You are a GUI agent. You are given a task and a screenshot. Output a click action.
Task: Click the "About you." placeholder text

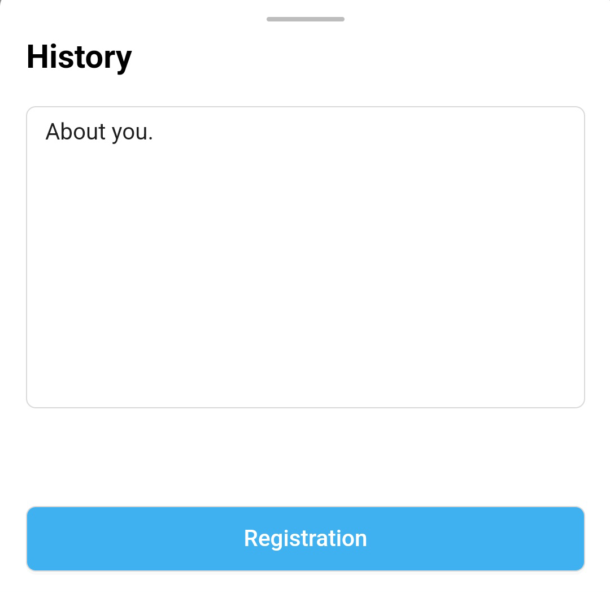99,132
